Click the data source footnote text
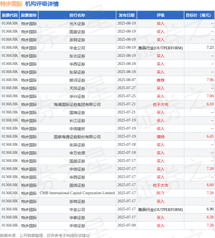The width and height of the screenshot is (215, 238). pyautogui.click(x=45, y=235)
